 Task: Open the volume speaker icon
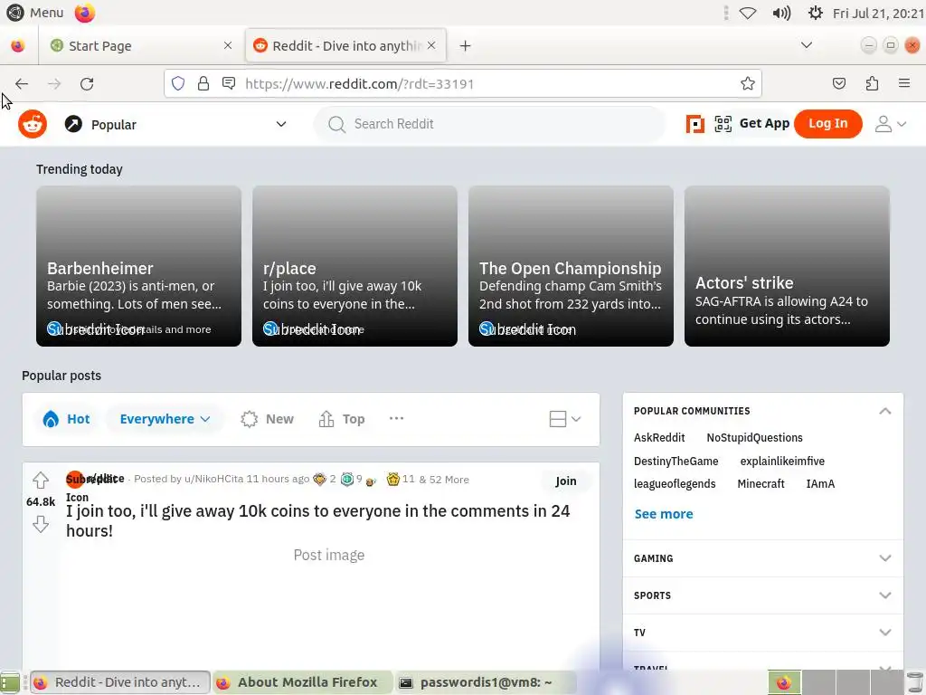pos(781,13)
